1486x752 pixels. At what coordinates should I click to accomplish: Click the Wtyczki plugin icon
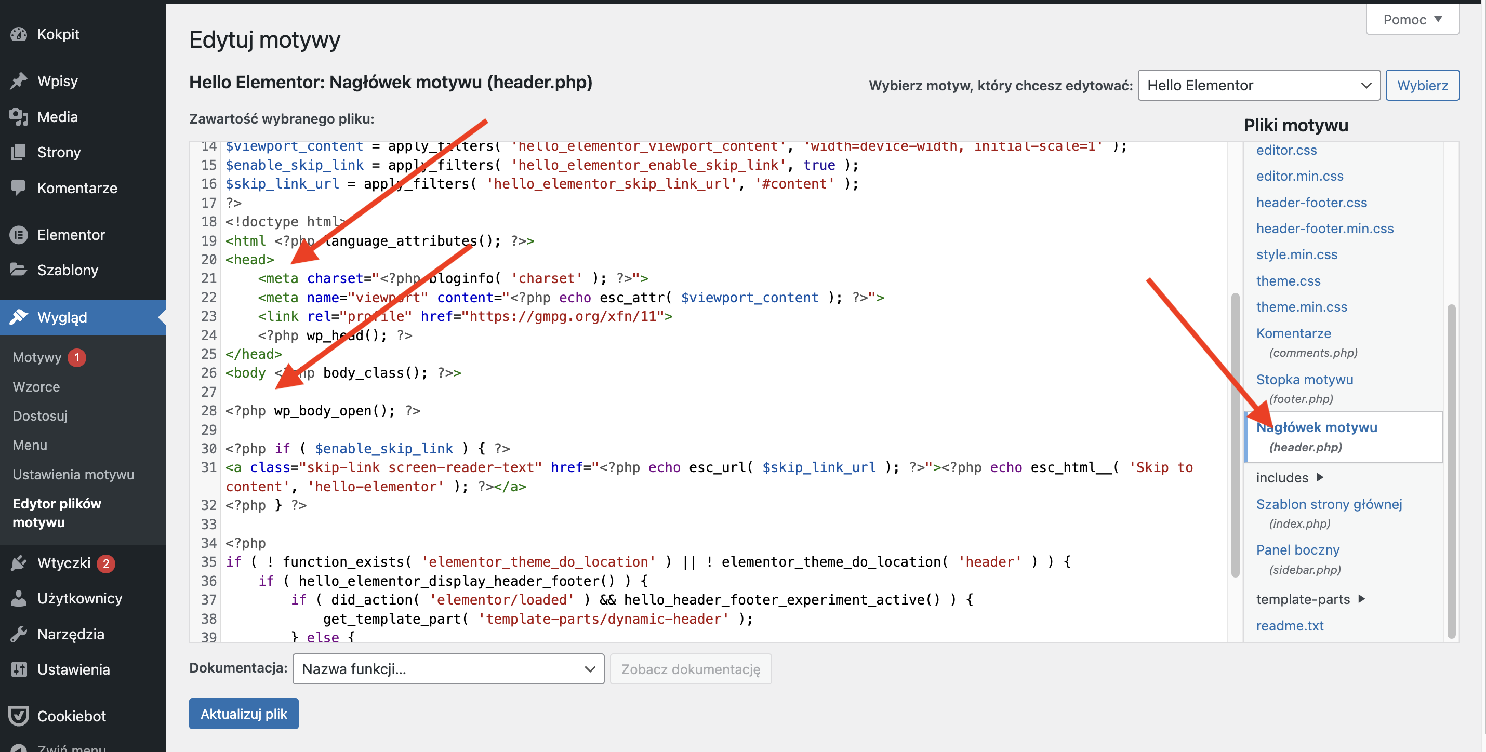[19, 563]
